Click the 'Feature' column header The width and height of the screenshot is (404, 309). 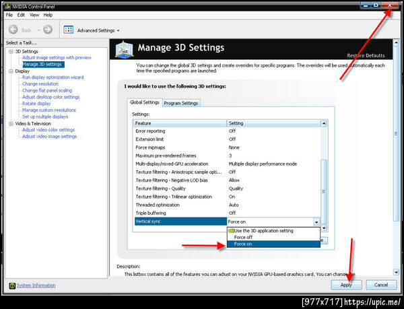point(180,123)
